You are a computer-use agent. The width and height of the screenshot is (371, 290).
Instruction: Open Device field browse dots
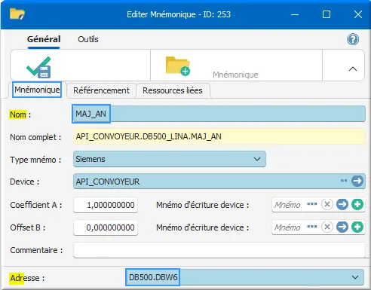point(344,181)
